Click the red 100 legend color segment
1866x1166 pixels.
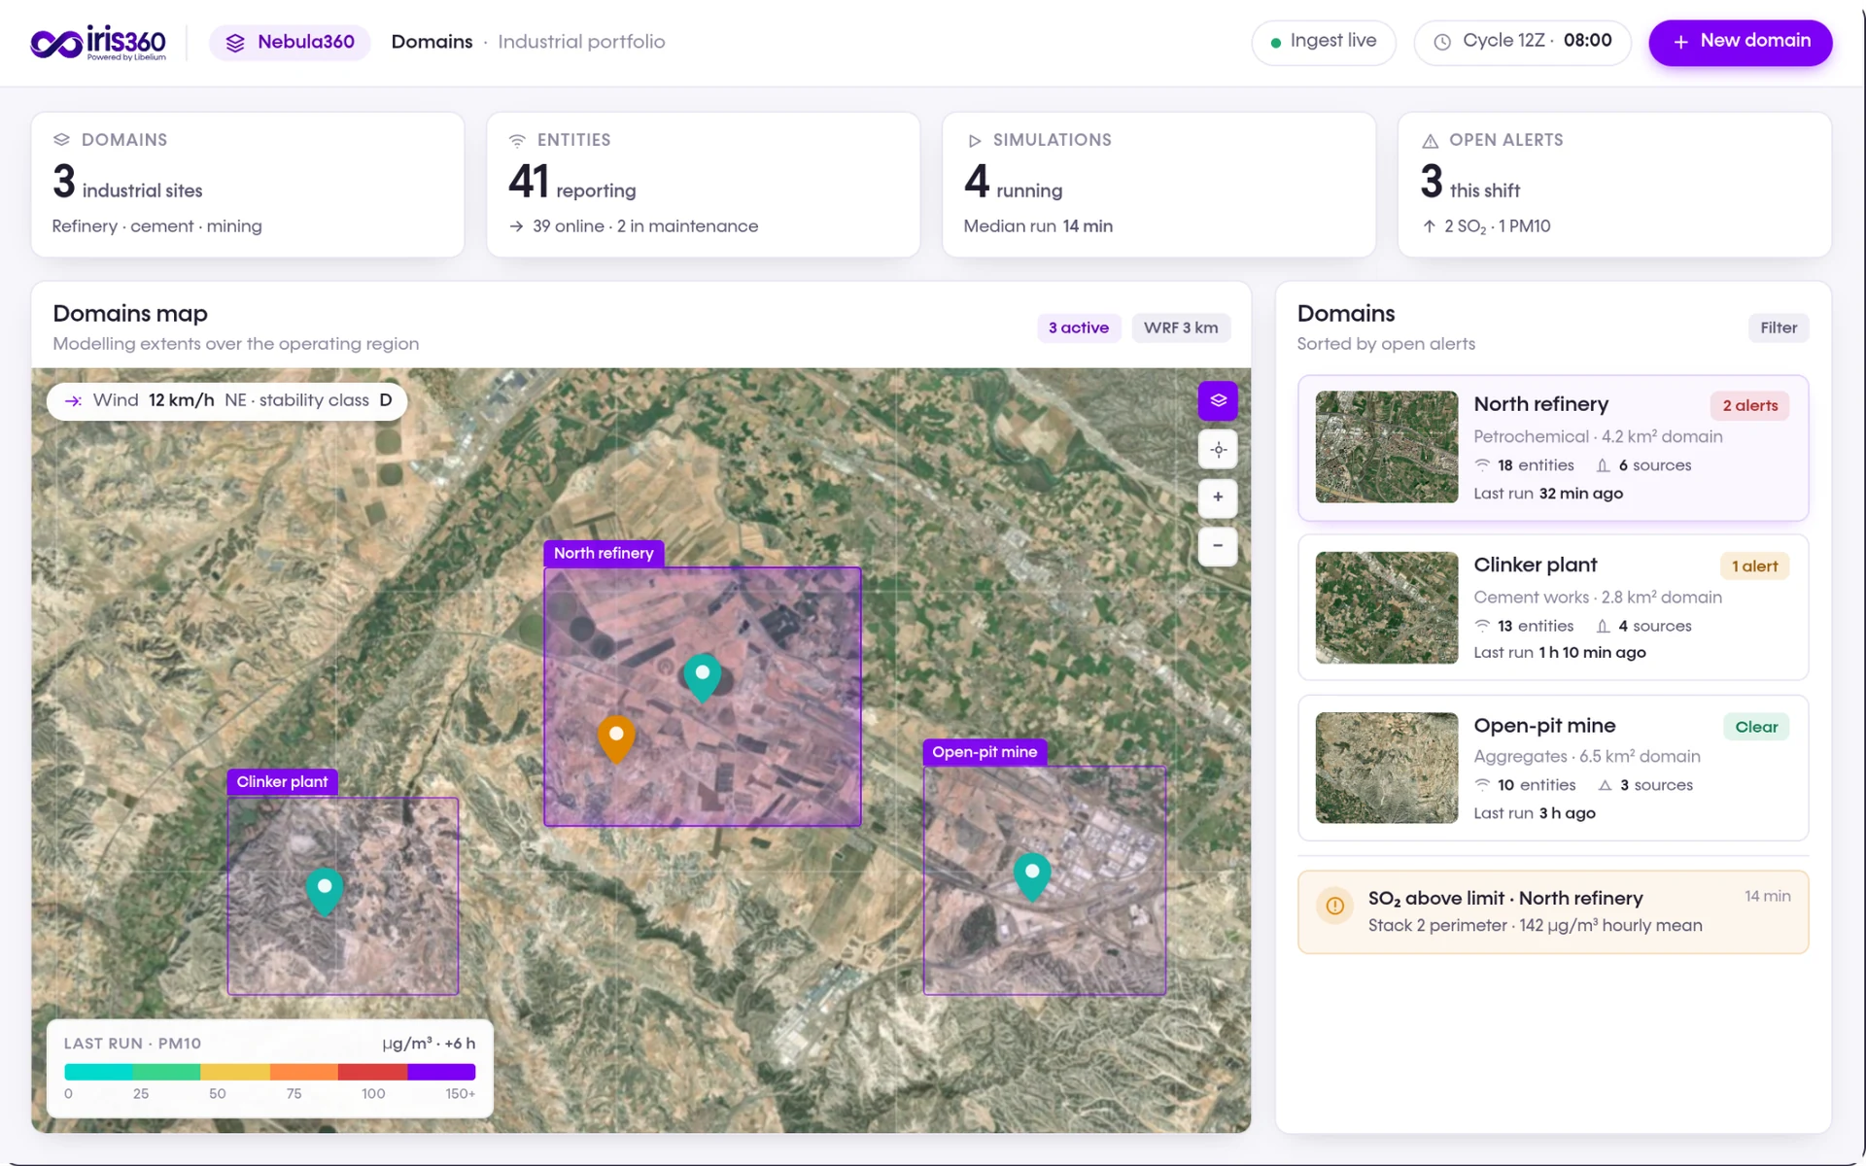click(372, 1072)
